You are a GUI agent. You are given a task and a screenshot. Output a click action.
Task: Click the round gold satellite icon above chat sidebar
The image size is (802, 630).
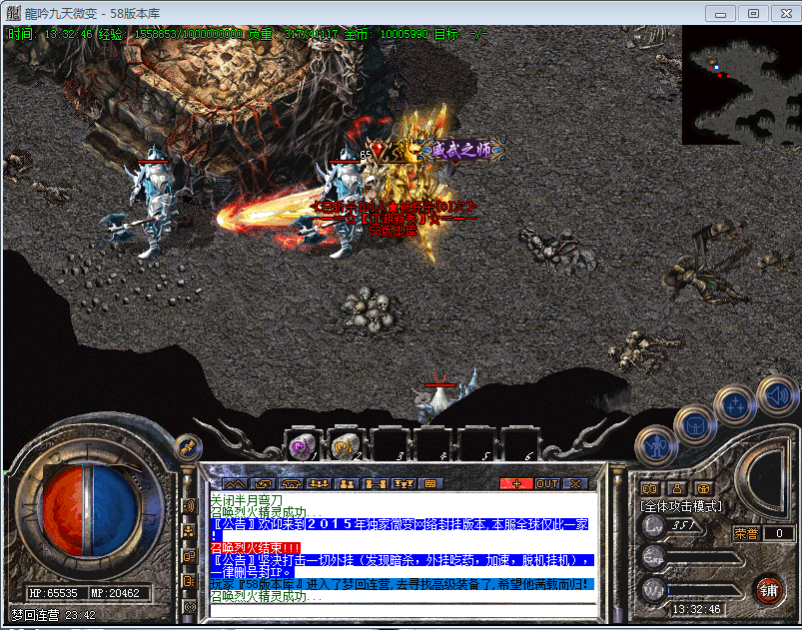coord(187,448)
